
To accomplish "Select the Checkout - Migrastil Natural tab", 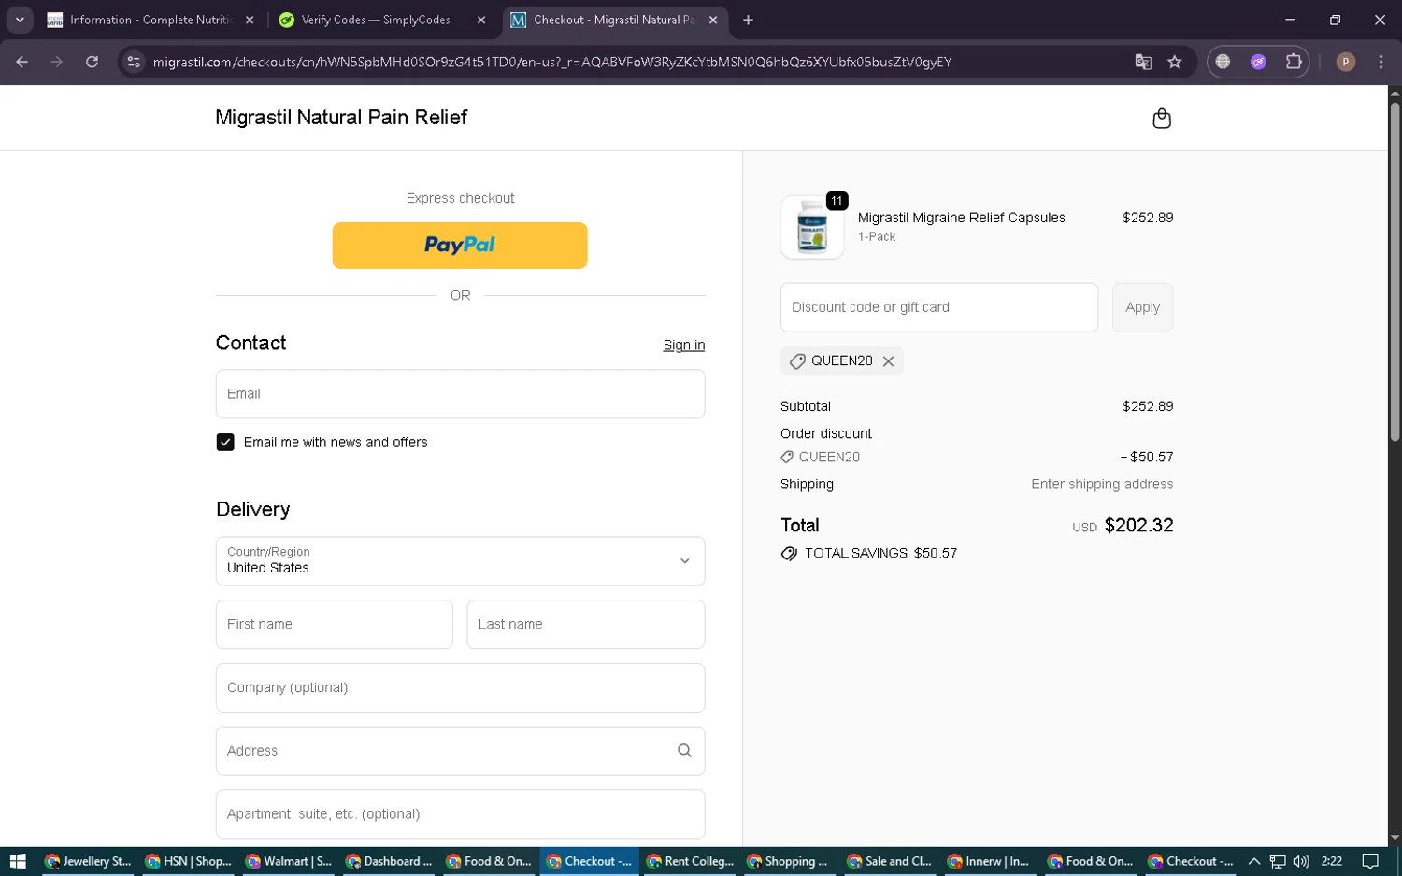I will point(614,20).
